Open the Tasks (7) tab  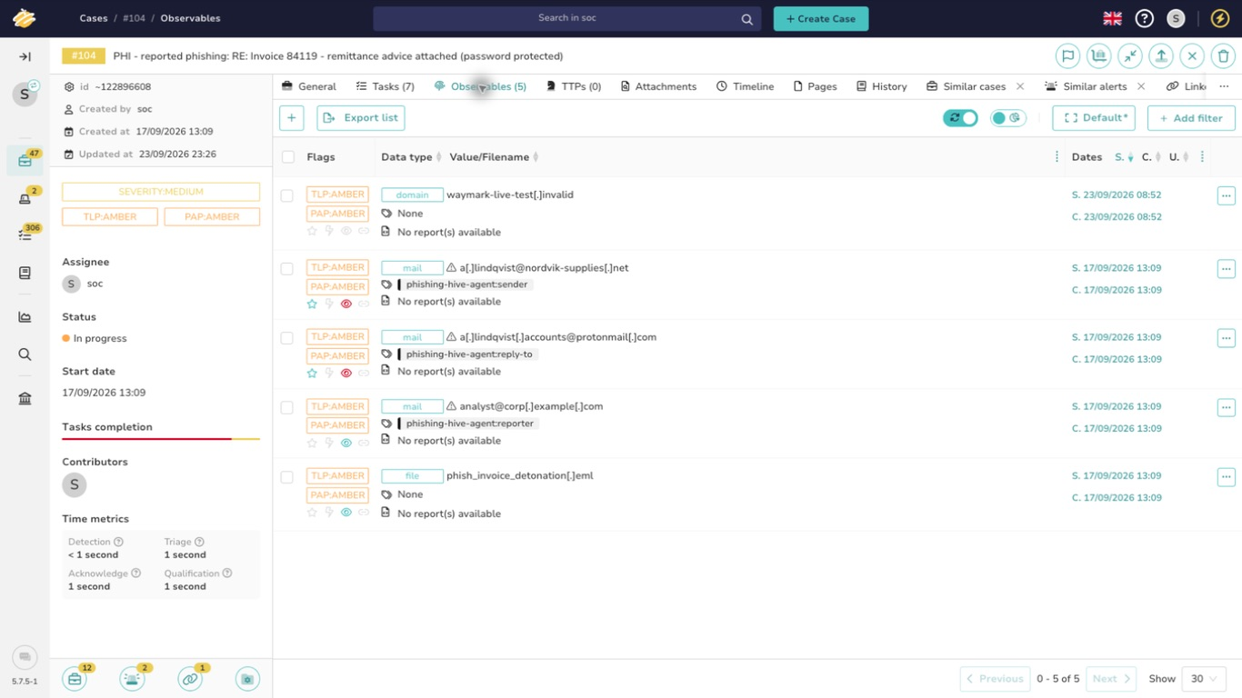coord(386,86)
